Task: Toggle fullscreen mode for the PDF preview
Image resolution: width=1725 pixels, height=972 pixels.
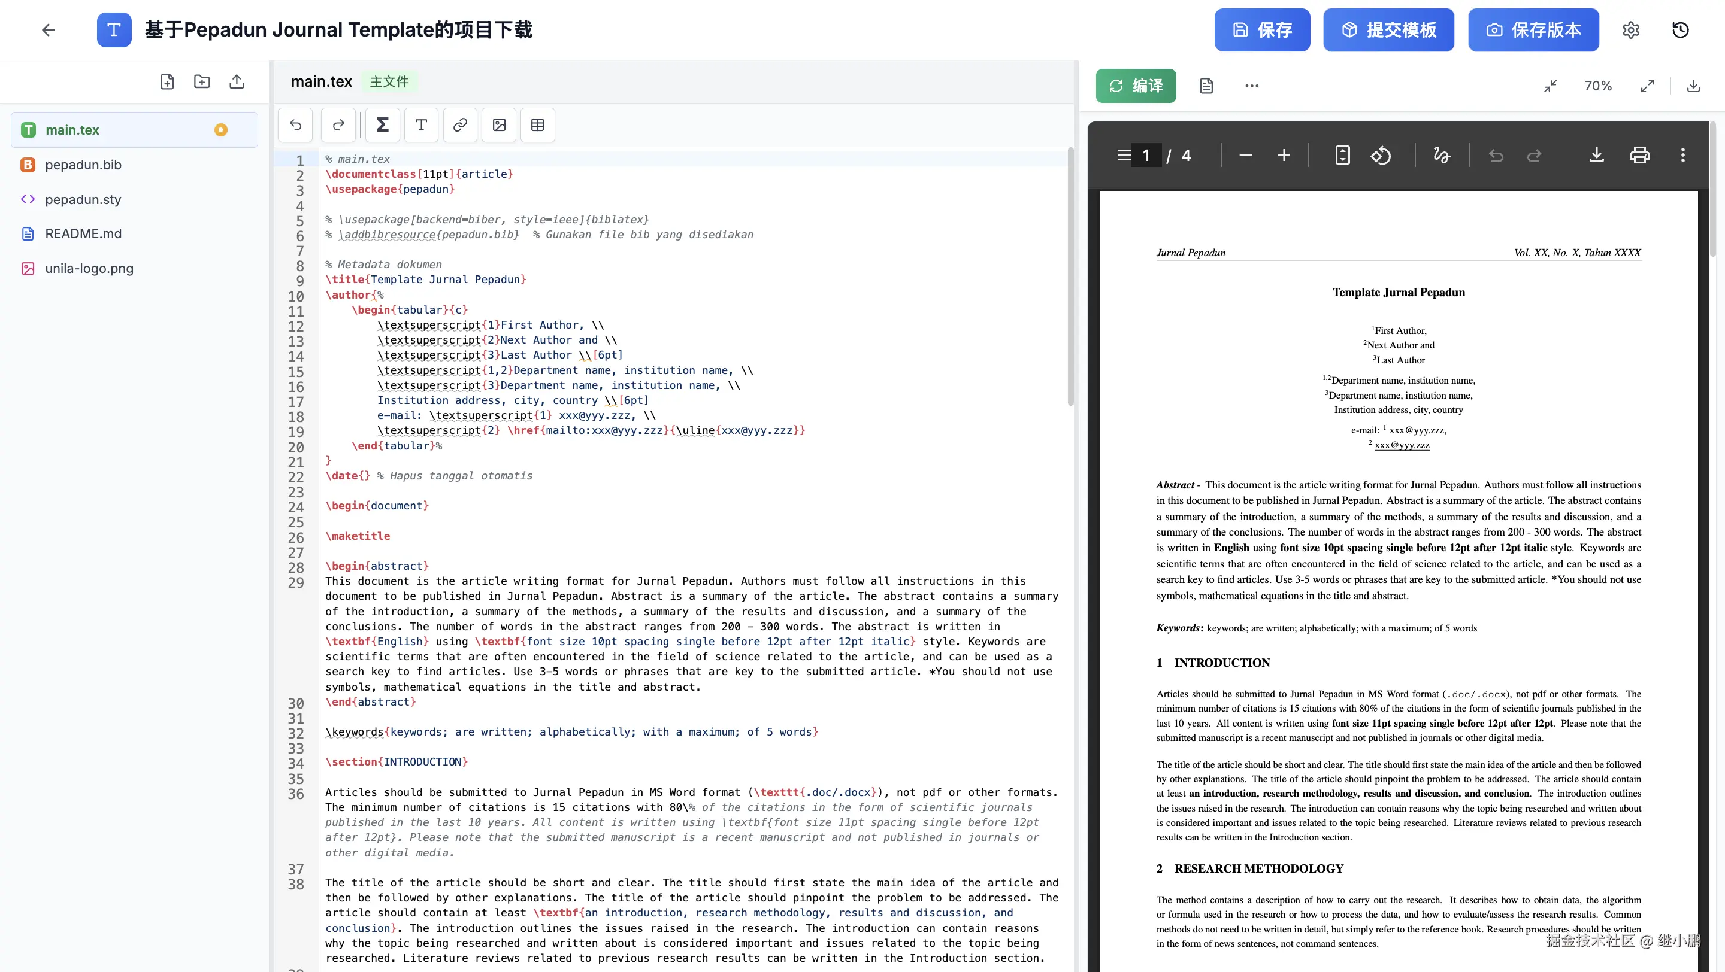Action: [x=1648, y=86]
